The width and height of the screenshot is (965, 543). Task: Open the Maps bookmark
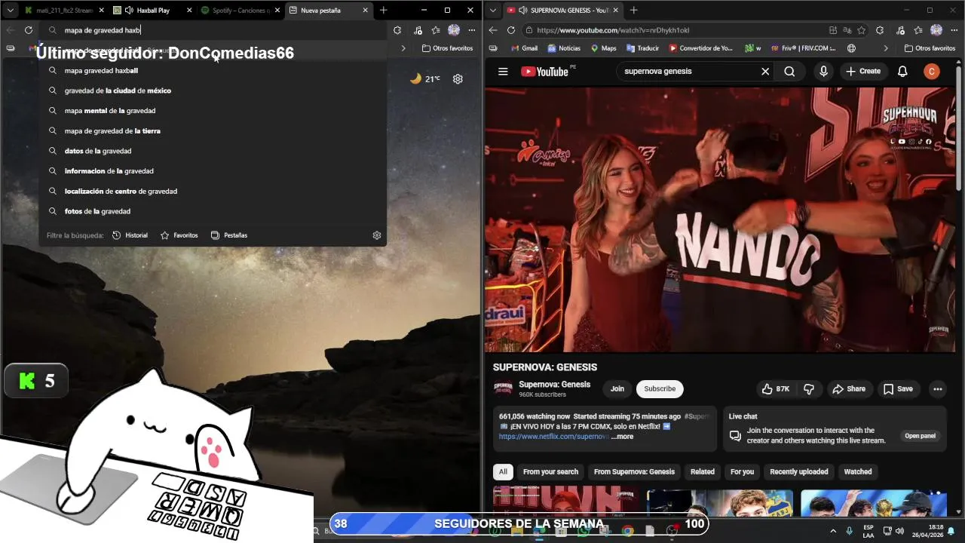603,48
